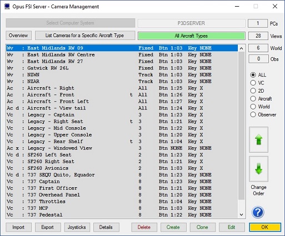Minimize the Camera Management window
The image size is (285, 236).
point(237,7)
